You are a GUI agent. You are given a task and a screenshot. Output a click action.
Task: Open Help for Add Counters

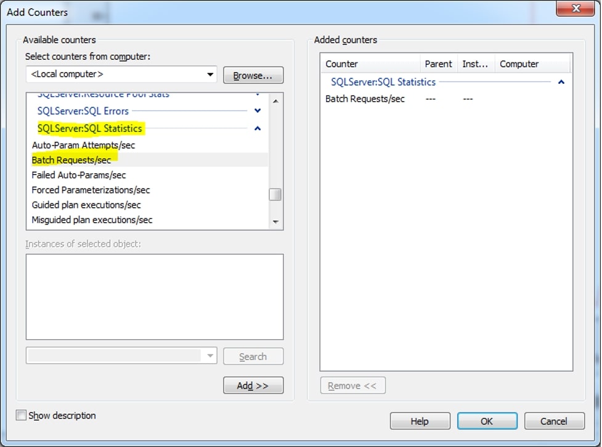pyautogui.click(x=420, y=421)
